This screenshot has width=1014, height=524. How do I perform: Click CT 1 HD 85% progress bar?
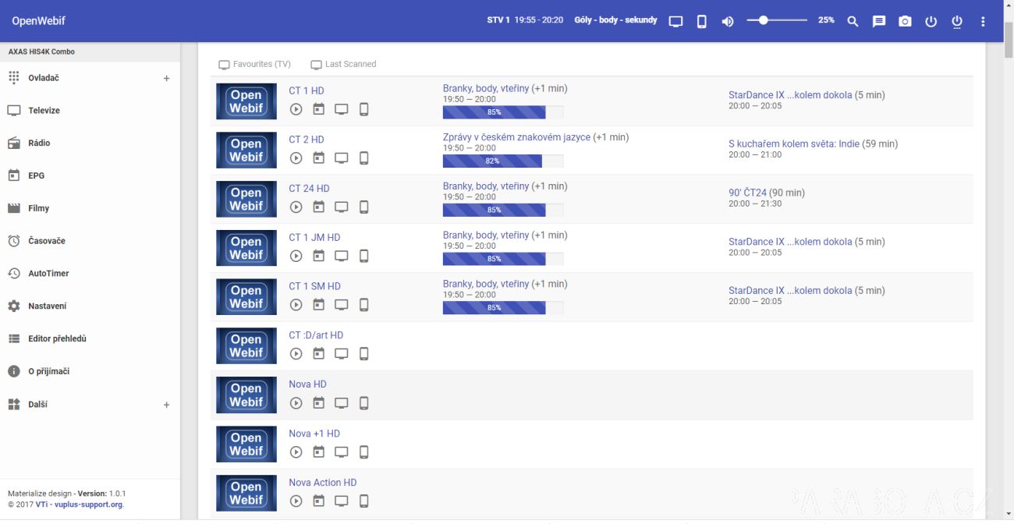pos(503,112)
